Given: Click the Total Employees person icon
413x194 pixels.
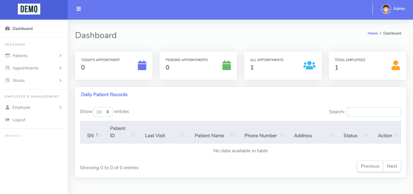Looking at the screenshot, I should (395, 65).
